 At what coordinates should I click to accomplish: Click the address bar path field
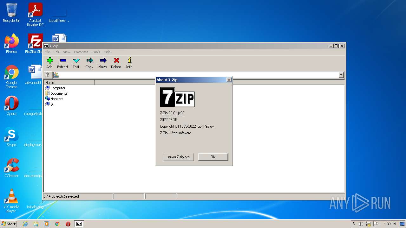pos(199,75)
